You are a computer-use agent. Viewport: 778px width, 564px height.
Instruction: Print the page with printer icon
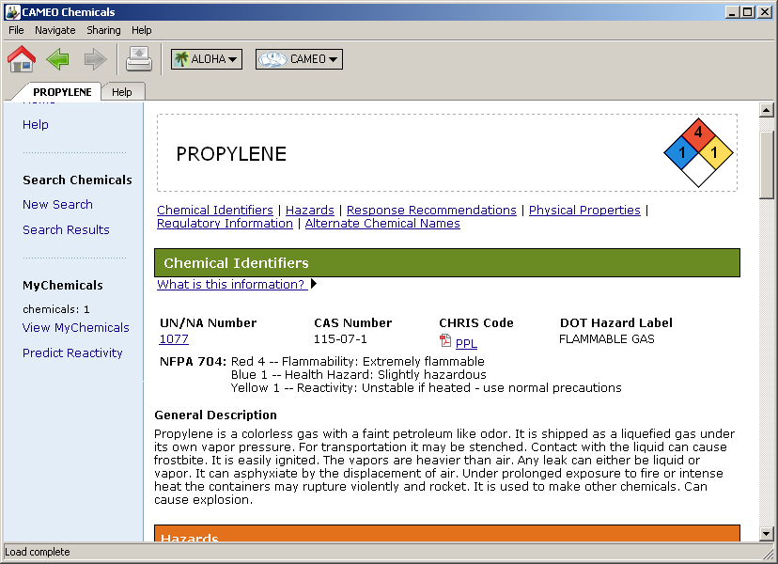pos(139,59)
